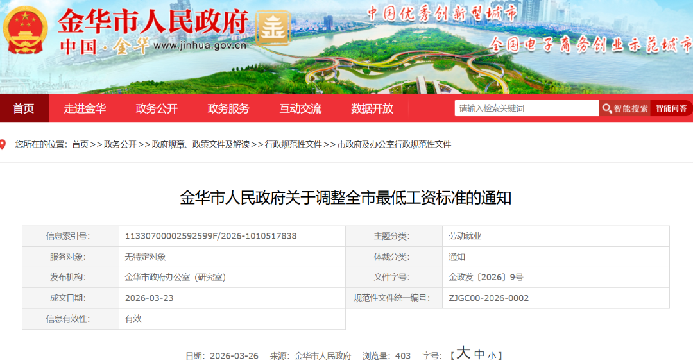This screenshot has height=363, width=693.
Task: Click the 有效 validity value
Action: (x=133, y=319)
